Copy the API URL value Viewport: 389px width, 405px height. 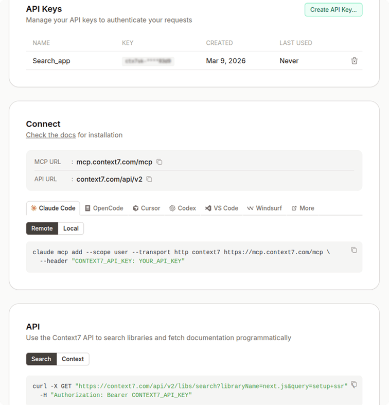[x=149, y=180]
